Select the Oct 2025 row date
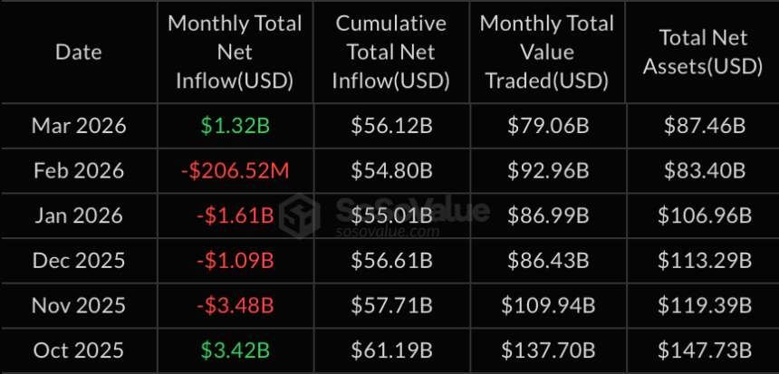Image resolution: width=779 pixels, height=374 pixels. pos(78,348)
